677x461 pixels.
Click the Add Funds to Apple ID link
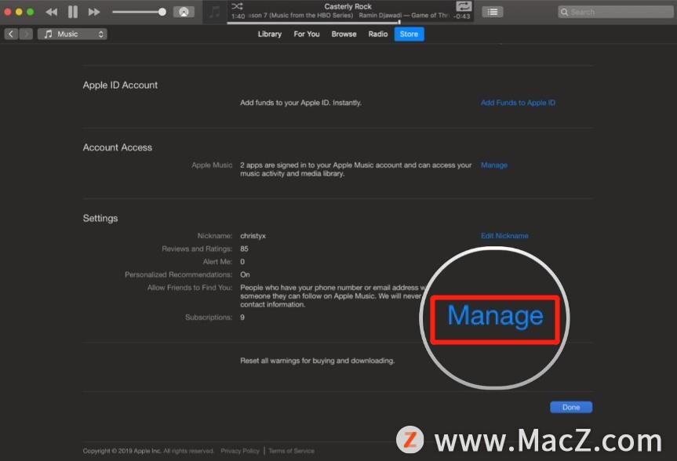[518, 103]
